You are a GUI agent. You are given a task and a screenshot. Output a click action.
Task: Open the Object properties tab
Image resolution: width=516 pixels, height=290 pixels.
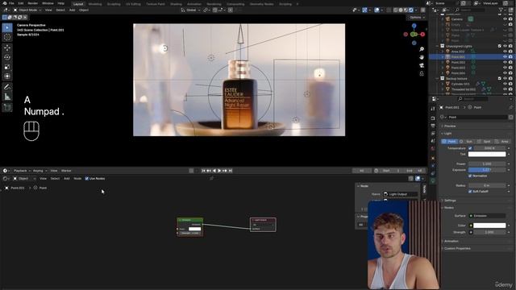[433, 159]
